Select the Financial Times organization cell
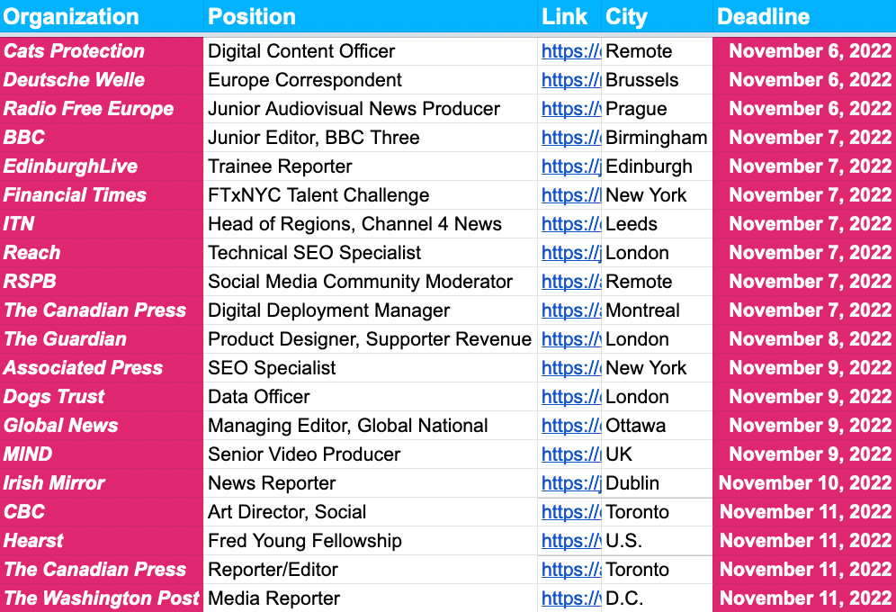The height and width of the screenshot is (612, 896). click(x=102, y=195)
